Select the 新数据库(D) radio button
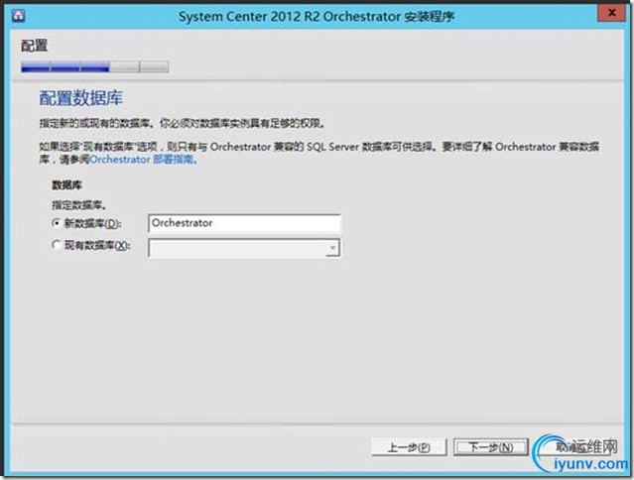Image resolution: width=634 pixels, height=480 pixels. [57, 222]
